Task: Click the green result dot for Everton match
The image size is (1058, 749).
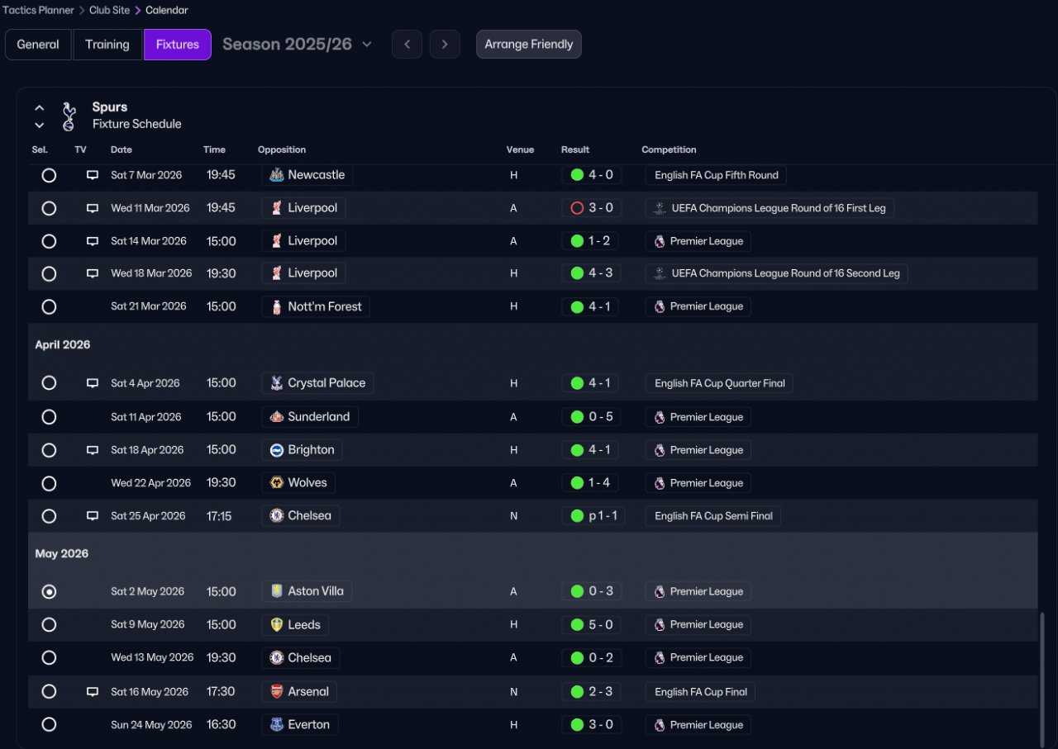Action: coord(577,725)
